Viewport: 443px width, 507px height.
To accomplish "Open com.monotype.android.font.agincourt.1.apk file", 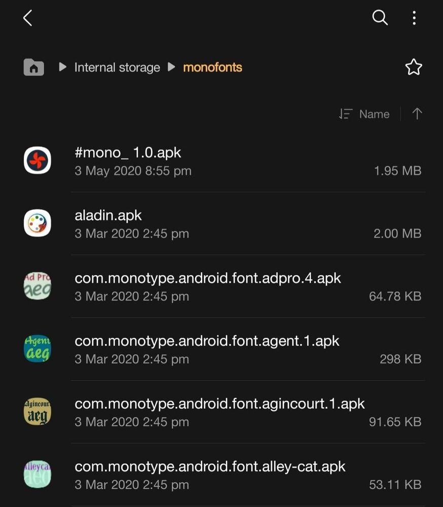I will (221, 412).
